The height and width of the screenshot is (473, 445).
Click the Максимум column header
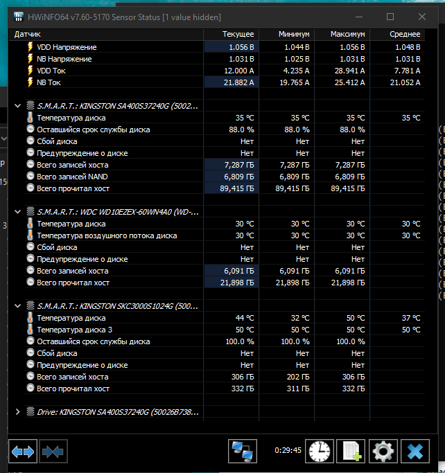[342, 34]
